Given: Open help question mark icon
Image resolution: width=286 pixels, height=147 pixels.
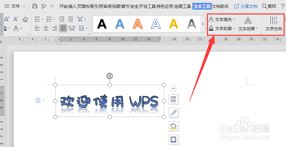Looking at the screenshot, I should [283, 7].
